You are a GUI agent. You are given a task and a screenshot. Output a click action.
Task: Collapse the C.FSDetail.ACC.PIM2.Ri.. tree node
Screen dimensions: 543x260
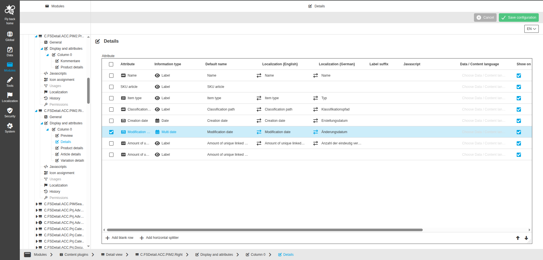(x=36, y=111)
